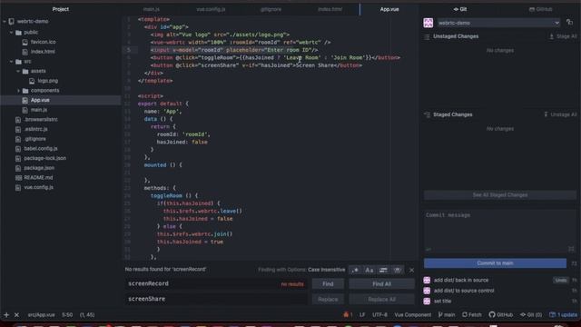Focus the find field containing screenRecord
This screenshot has height=327, width=581.
click(216, 284)
